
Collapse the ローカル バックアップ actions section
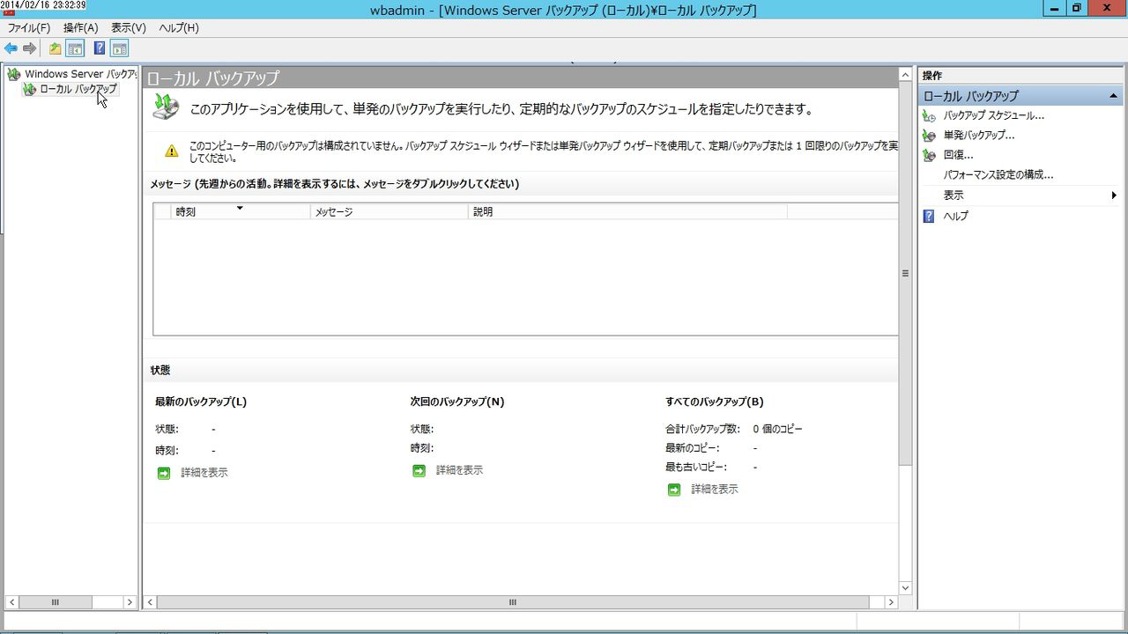(x=1113, y=95)
